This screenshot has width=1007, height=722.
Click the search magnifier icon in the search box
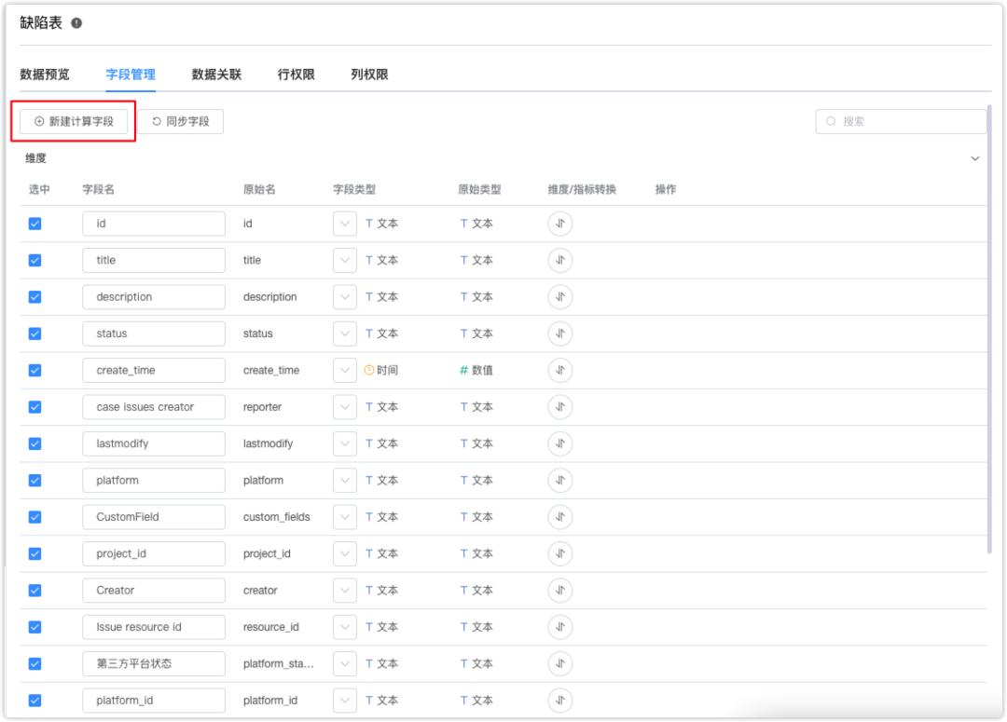coord(830,121)
